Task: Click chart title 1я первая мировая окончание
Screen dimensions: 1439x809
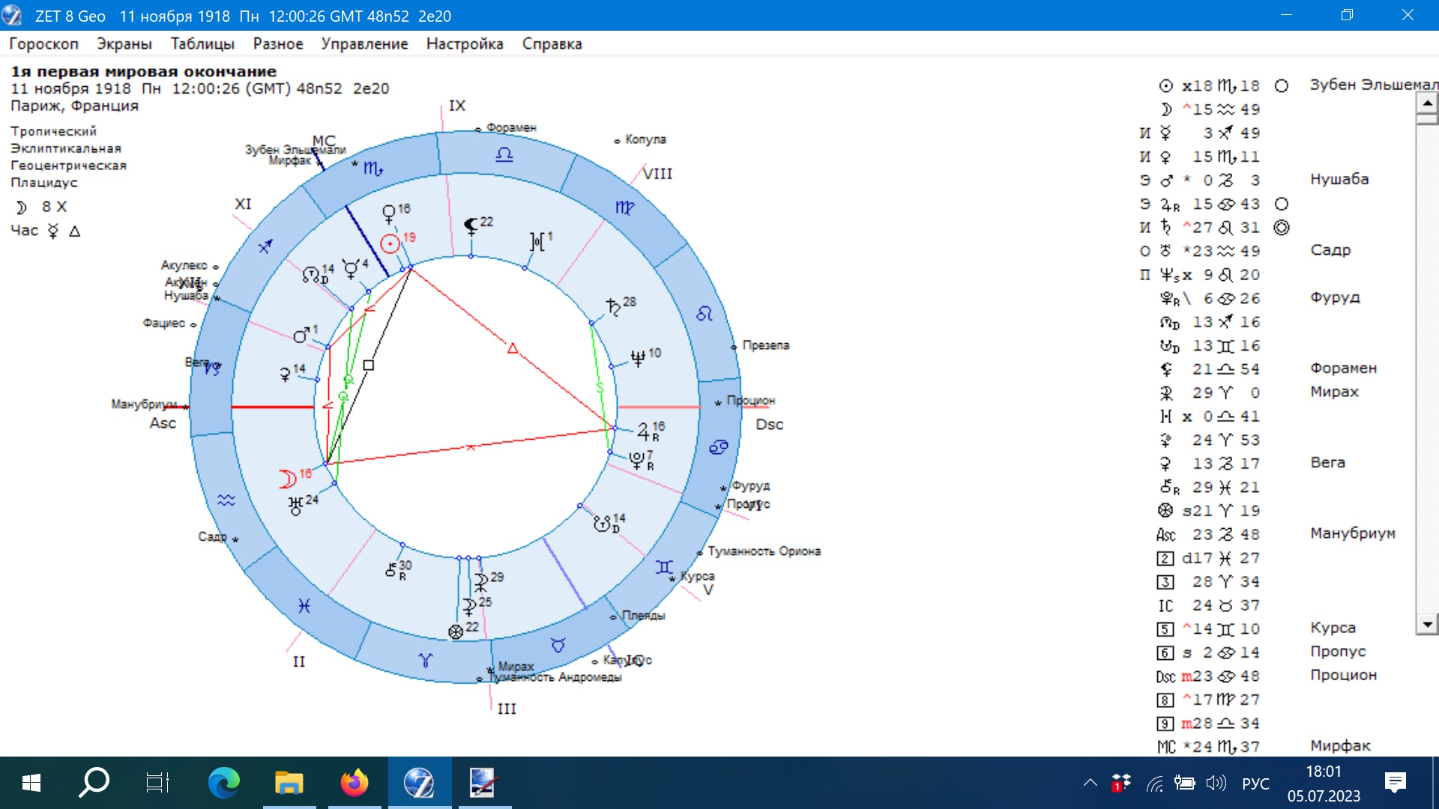Action: point(143,72)
